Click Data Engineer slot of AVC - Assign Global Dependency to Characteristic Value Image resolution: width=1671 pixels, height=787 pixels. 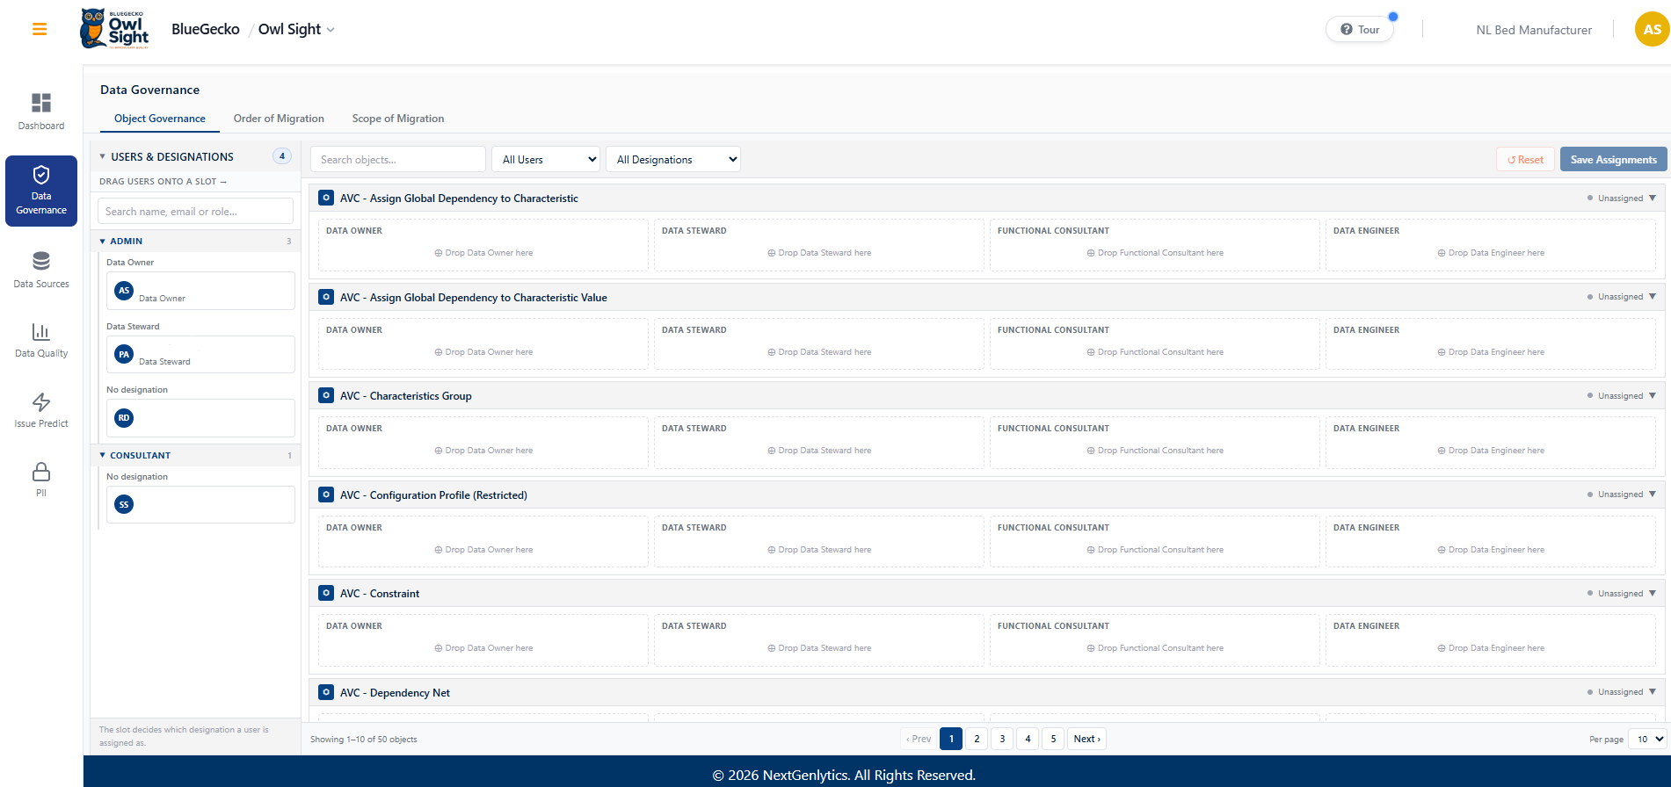pyautogui.click(x=1491, y=343)
